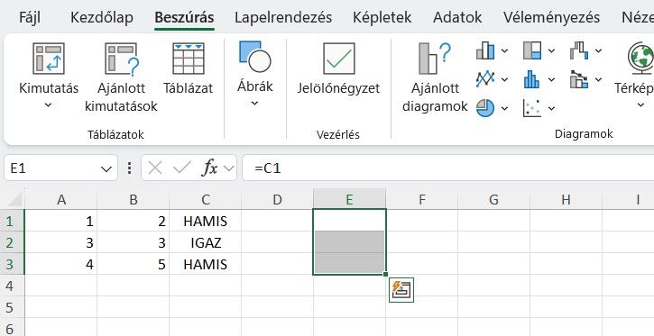Insert a column bar chart

485,50
